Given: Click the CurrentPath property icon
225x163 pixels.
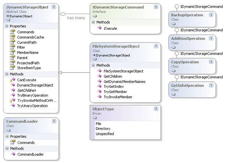Looking at the screenshot, I should pos(12,42).
